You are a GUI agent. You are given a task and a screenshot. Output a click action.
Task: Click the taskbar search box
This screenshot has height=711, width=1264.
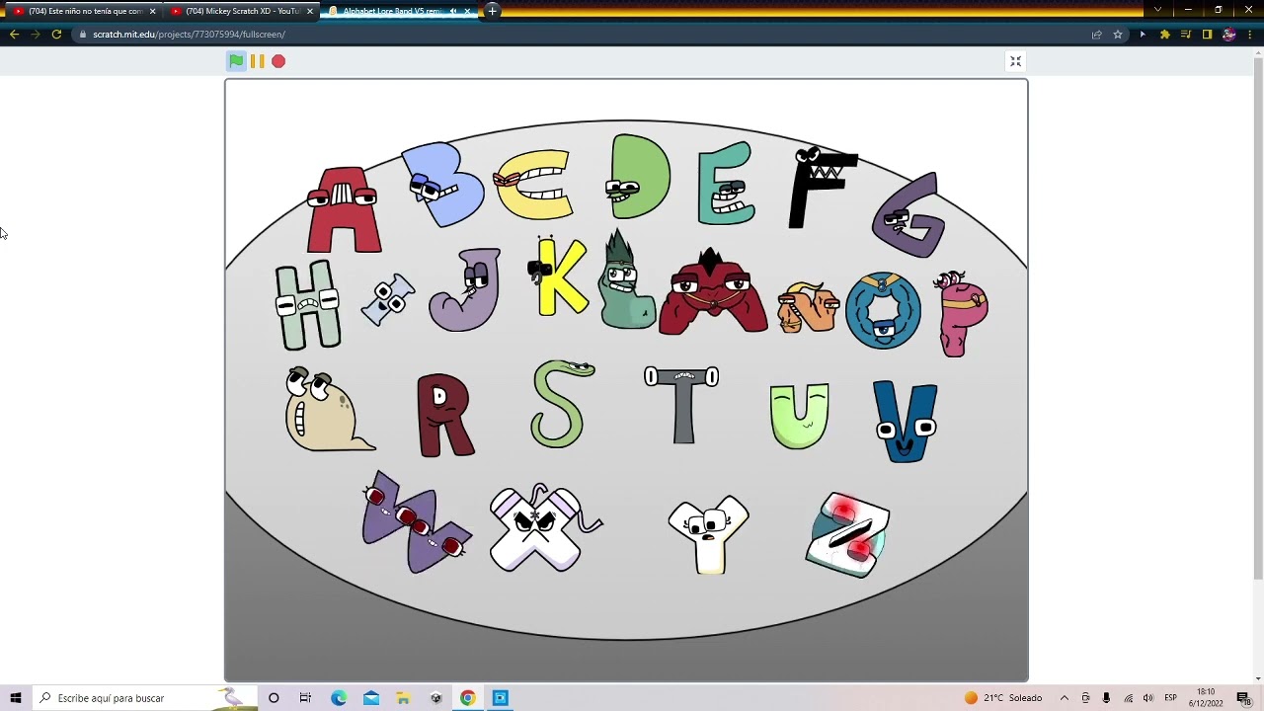coord(146,698)
